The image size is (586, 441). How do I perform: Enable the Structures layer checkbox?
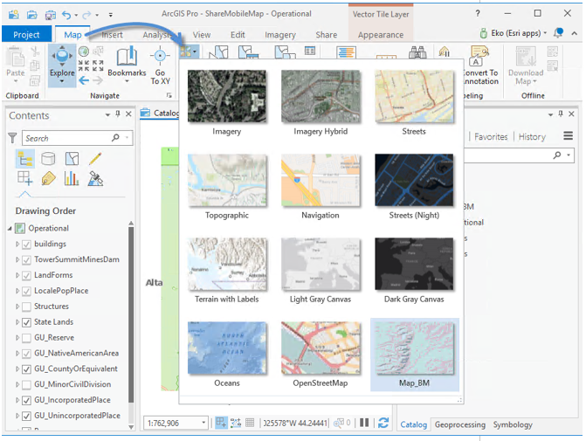coord(26,307)
